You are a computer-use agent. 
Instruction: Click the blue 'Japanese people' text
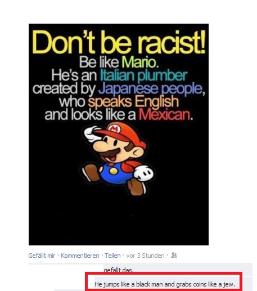150,89
